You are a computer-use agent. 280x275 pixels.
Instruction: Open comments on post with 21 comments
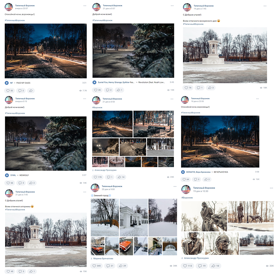[x=110, y=266]
